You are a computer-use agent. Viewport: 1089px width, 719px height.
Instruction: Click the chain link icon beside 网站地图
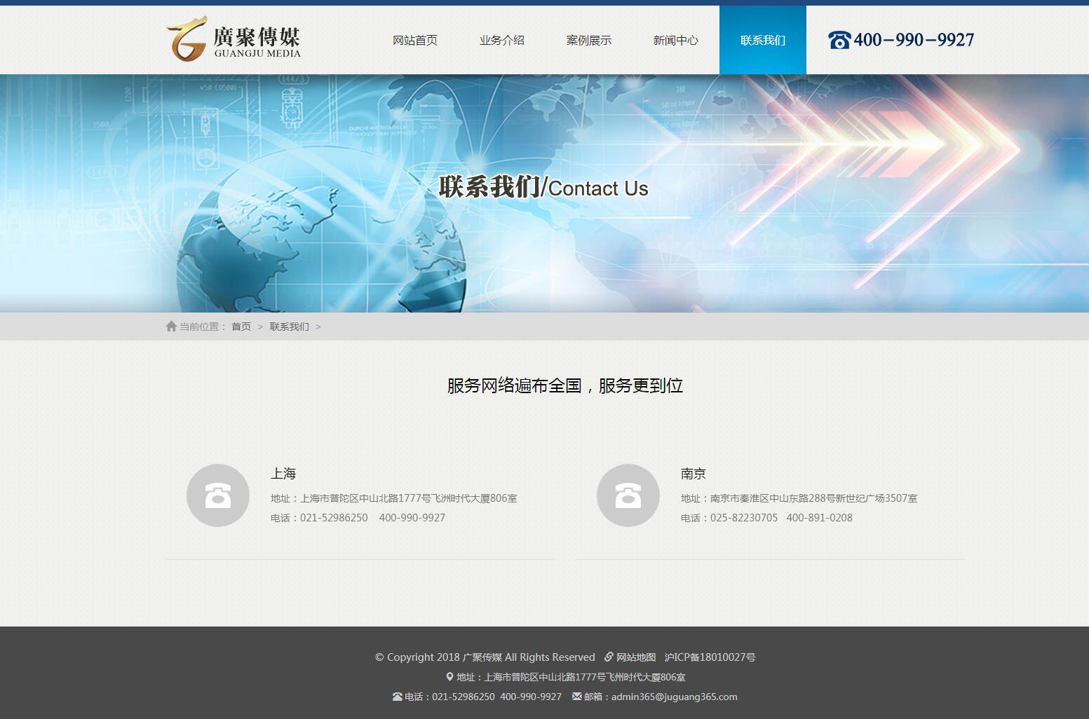coord(609,657)
